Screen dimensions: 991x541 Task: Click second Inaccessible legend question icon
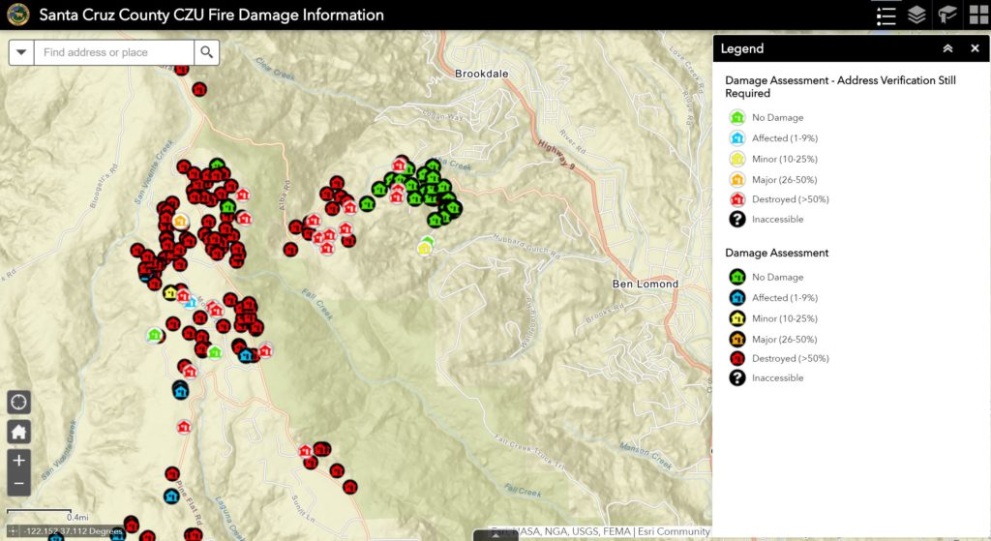point(736,378)
